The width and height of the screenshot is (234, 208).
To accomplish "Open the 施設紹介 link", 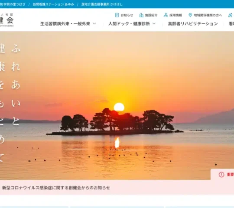I will pyautogui.click(x=151, y=15).
